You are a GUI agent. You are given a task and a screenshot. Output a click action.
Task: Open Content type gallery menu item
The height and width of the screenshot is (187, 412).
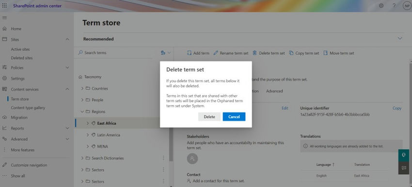pos(28,108)
